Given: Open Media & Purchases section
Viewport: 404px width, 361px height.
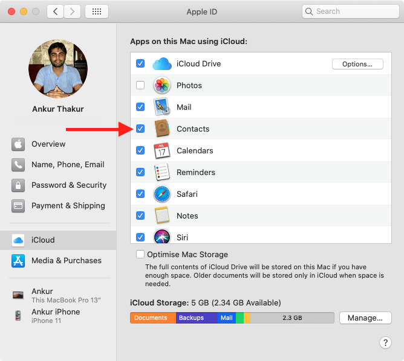Looking at the screenshot, I should [x=58, y=261].
